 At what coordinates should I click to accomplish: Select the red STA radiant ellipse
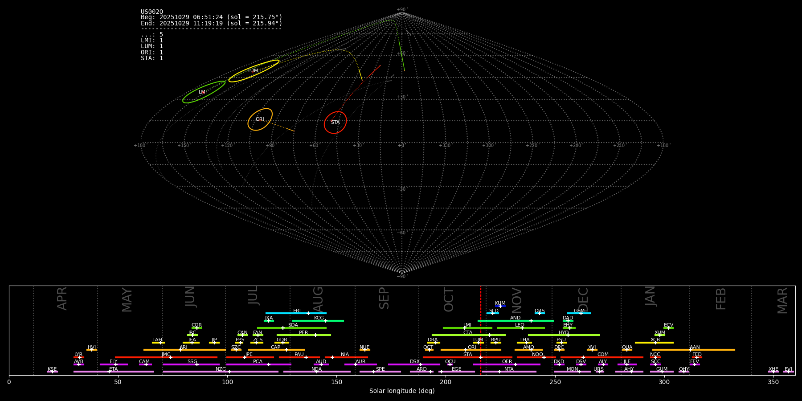point(335,123)
